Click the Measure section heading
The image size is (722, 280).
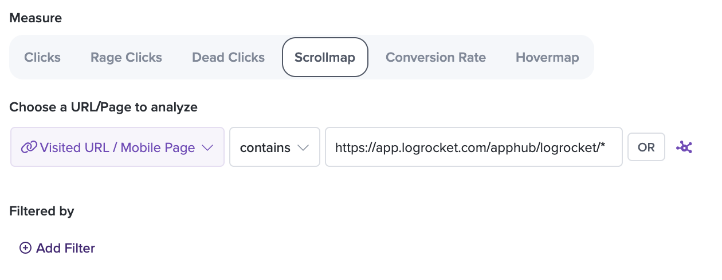36,18
